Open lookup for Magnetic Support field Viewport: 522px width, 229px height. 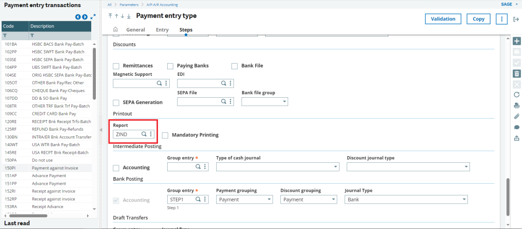click(159, 83)
